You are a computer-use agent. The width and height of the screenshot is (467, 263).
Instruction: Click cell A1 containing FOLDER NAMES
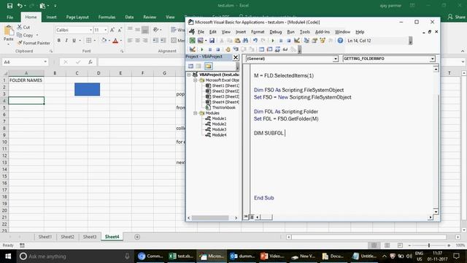click(26, 80)
